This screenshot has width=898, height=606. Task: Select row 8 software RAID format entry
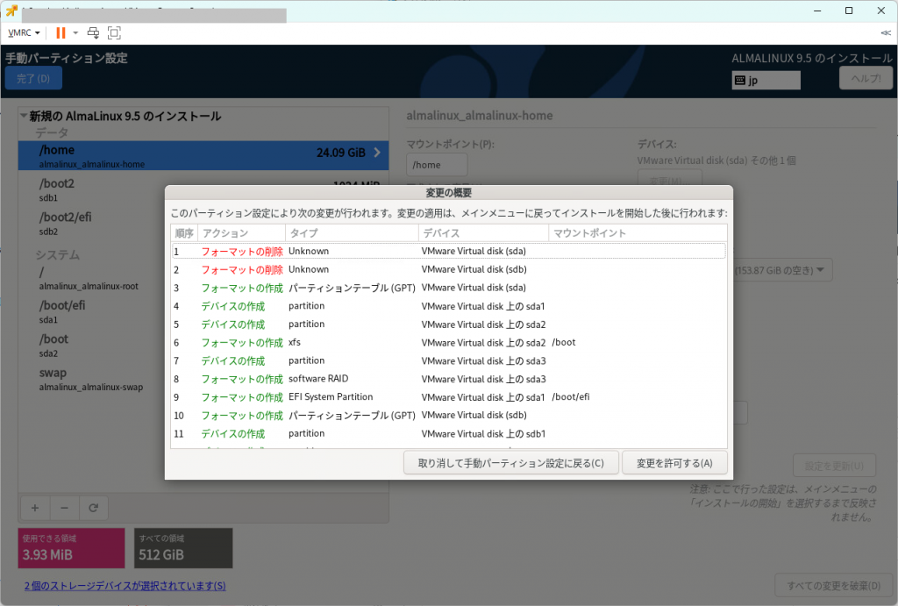pyautogui.click(x=449, y=379)
